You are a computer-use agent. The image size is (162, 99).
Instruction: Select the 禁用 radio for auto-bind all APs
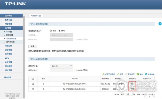(x=59, y=31)
